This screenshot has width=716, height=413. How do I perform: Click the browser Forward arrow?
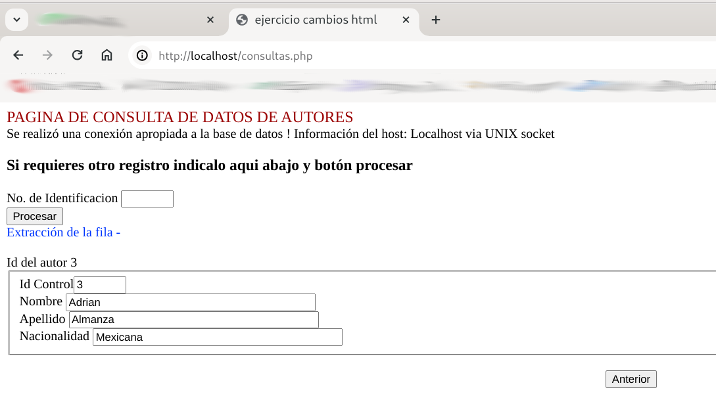point(47,56)
